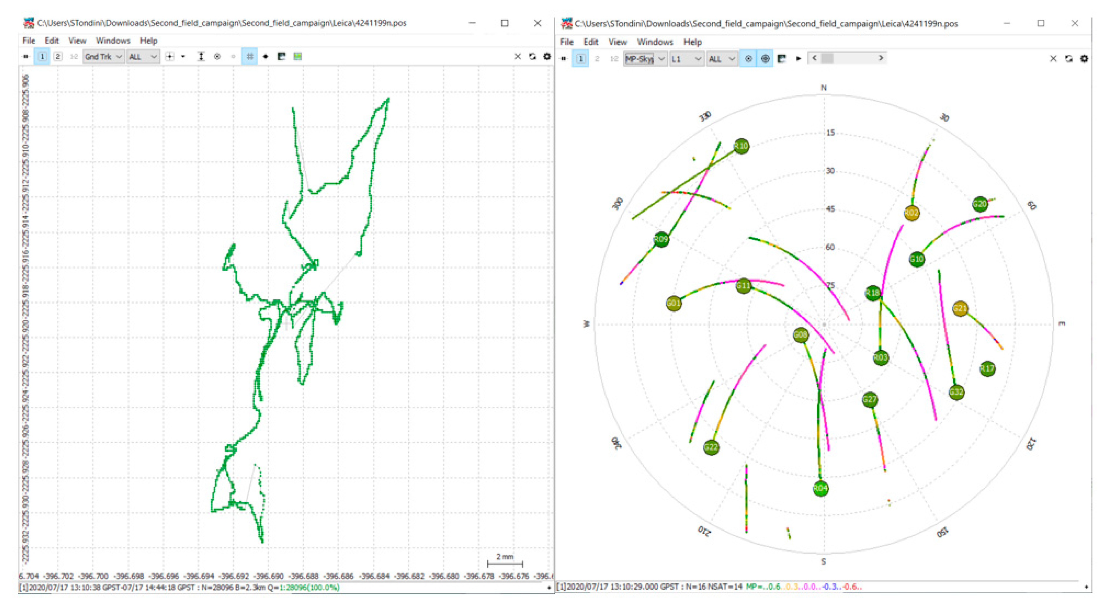Click the map image icon in left toolbar
1106x606 pixels.
click(282, 56)
